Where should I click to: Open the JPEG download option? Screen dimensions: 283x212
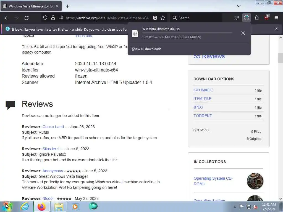pos(198,107)
